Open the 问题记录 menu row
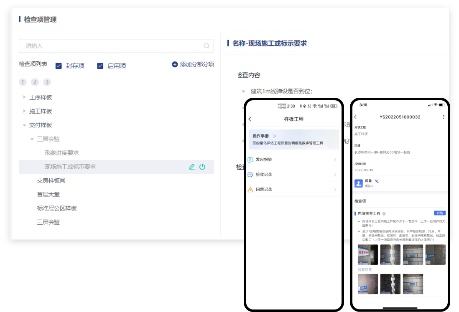Image resolution: width=459 pixels, height=312 pixels. click(x=293, y=190)
